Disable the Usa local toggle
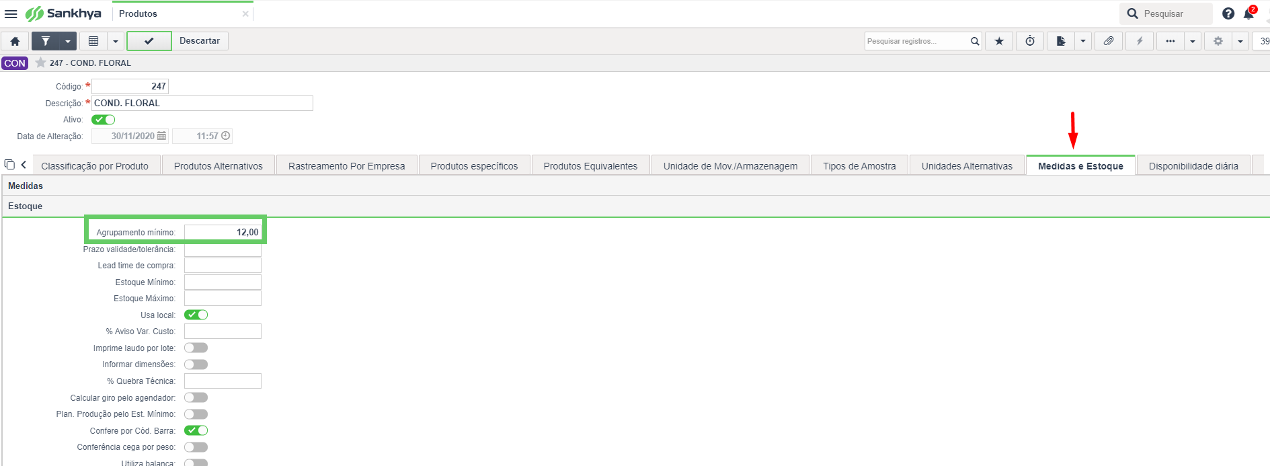Viewport: 1270px width, 466px height. pyautogui.click(x=196, y=315)
